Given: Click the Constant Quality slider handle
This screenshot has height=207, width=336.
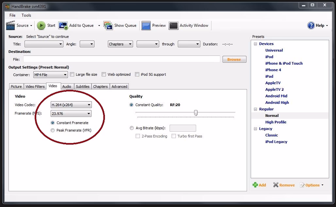Looking at the screenshot, I should pyautogui.click(x=196, y=113).
